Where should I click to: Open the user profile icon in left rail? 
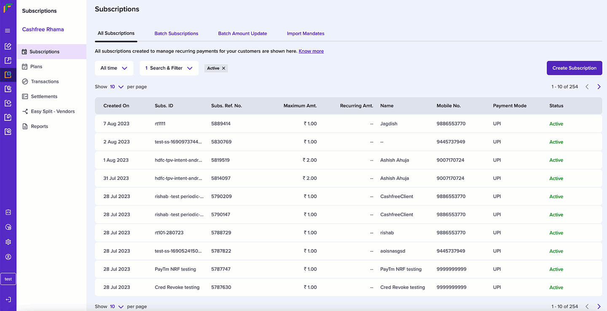pyautogui.click(x=8, y=257)
